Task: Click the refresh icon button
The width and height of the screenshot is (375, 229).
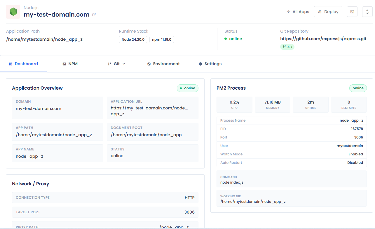Action: click(x=367, y=12)
